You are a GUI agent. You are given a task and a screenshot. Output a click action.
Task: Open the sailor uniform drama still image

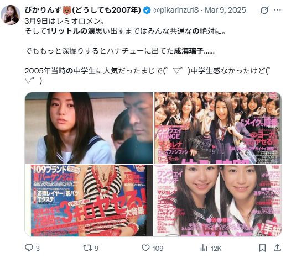tap(89, 128)
